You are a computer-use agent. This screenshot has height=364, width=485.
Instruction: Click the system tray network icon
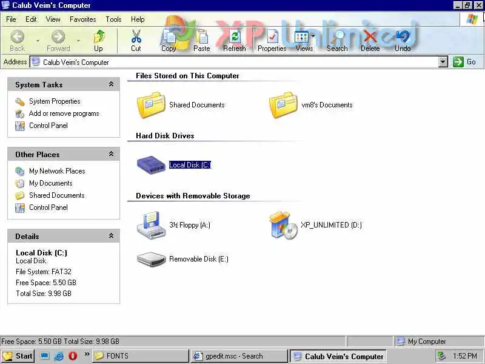point(442,356)
